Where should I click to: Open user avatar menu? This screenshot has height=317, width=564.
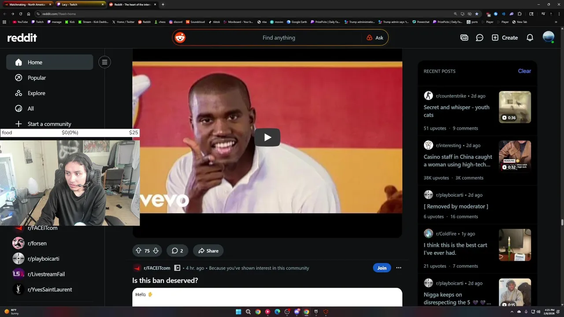pyautogui.click(x=548, y=37)
